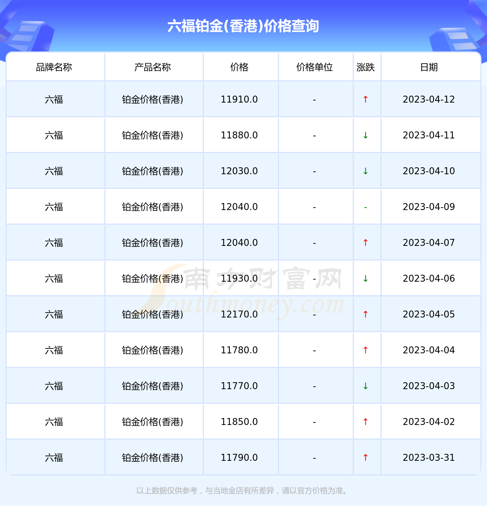Screen dimensions: 487x506
Task: Select the price 11850.0
Action: tap(239, 422)
